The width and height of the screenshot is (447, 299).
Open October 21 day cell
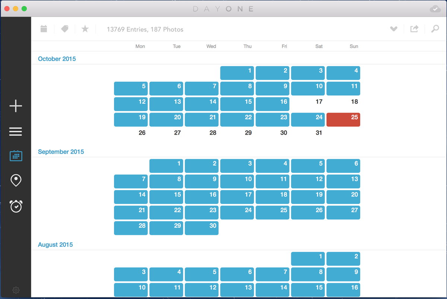coord(202,120)
